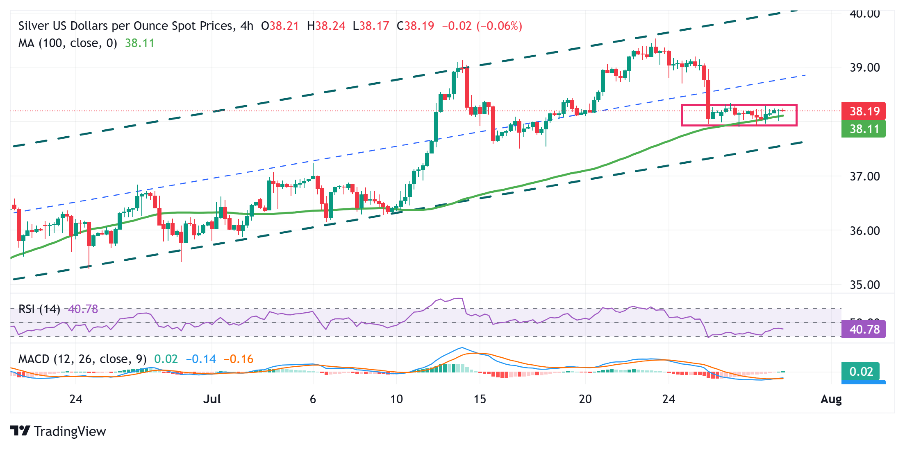Click the Aug date label on time axis
Image resolution: width=905 pixels, height=449 pixels.
click(x=831, y=399)
